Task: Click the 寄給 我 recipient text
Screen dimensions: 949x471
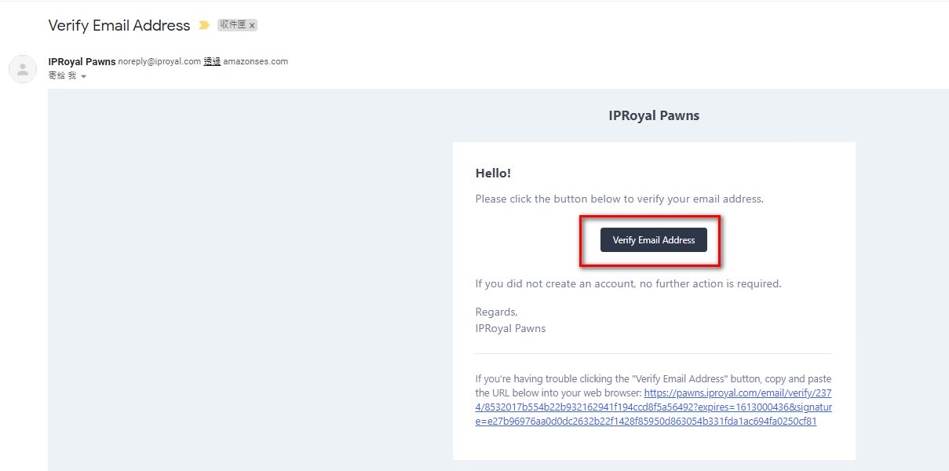Action: [x=62, y=76]
